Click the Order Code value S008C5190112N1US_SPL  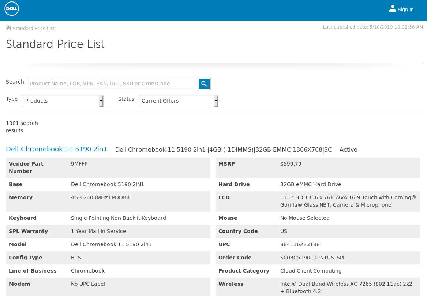click(x=313, y=258)
